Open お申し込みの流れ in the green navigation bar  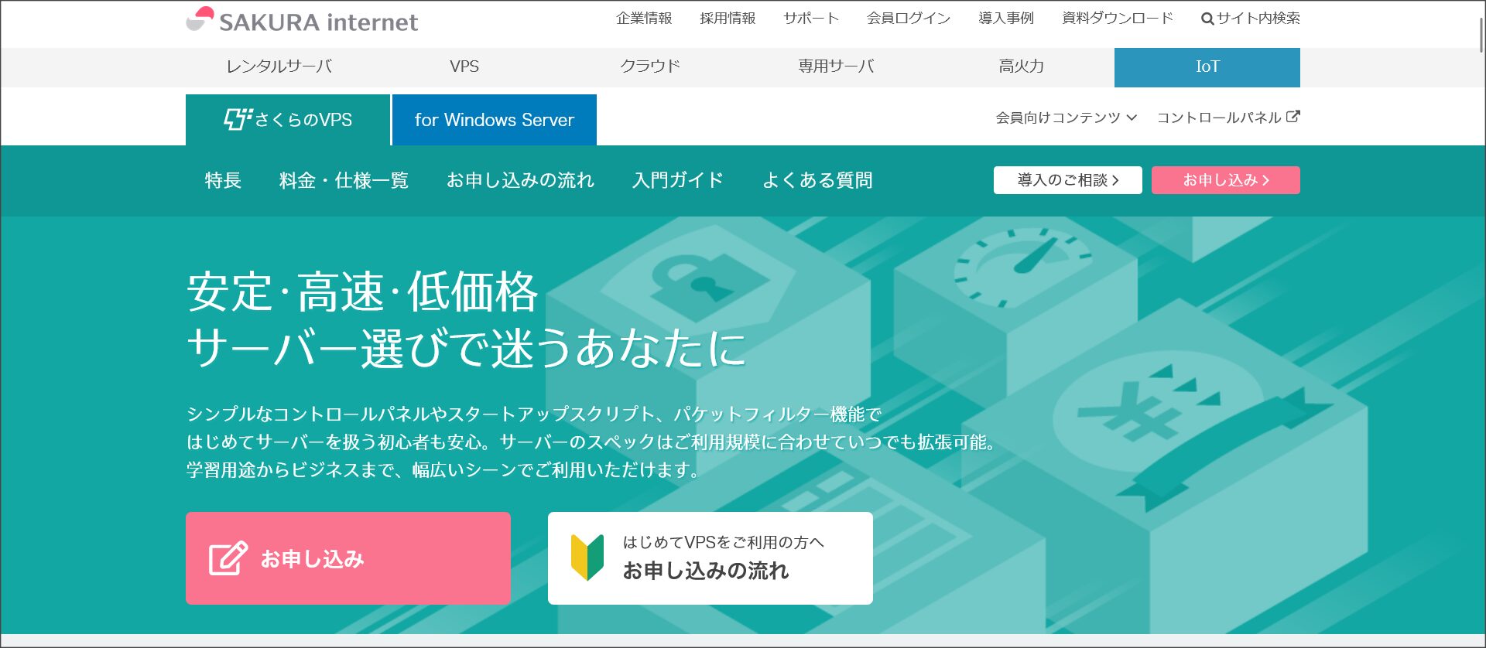520,180
